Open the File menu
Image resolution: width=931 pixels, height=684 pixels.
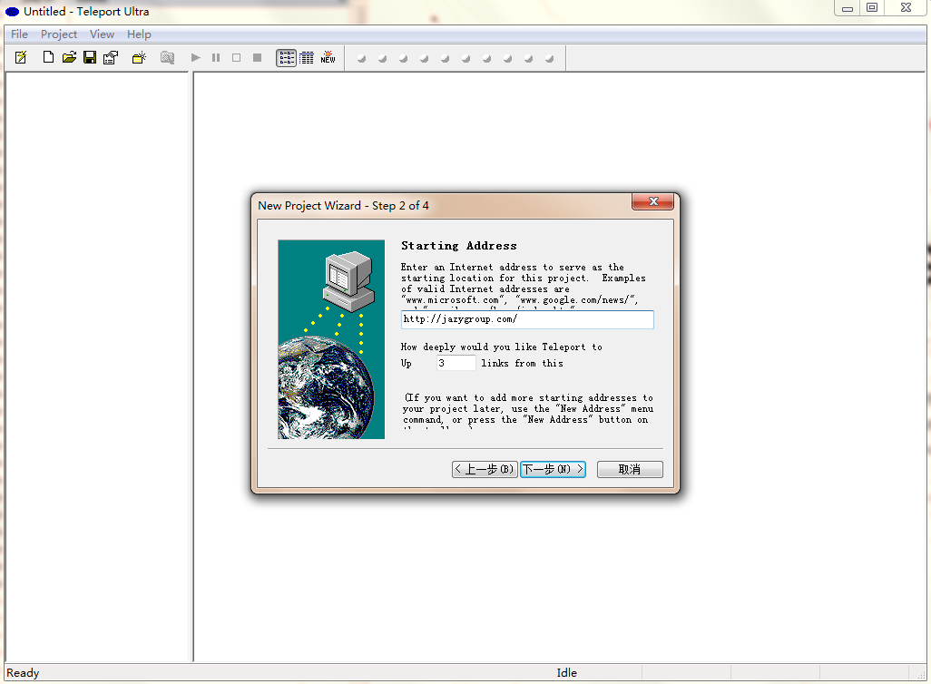pos(19,34)
